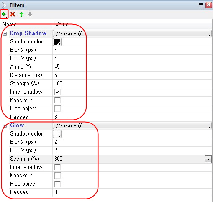Image resolution: width=213 pixels, height=202 pixels.
Task: Move filter up with green arrow
Action: point(21,14)
